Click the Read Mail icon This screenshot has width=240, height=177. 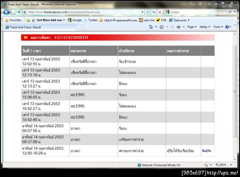click(172, 27)
